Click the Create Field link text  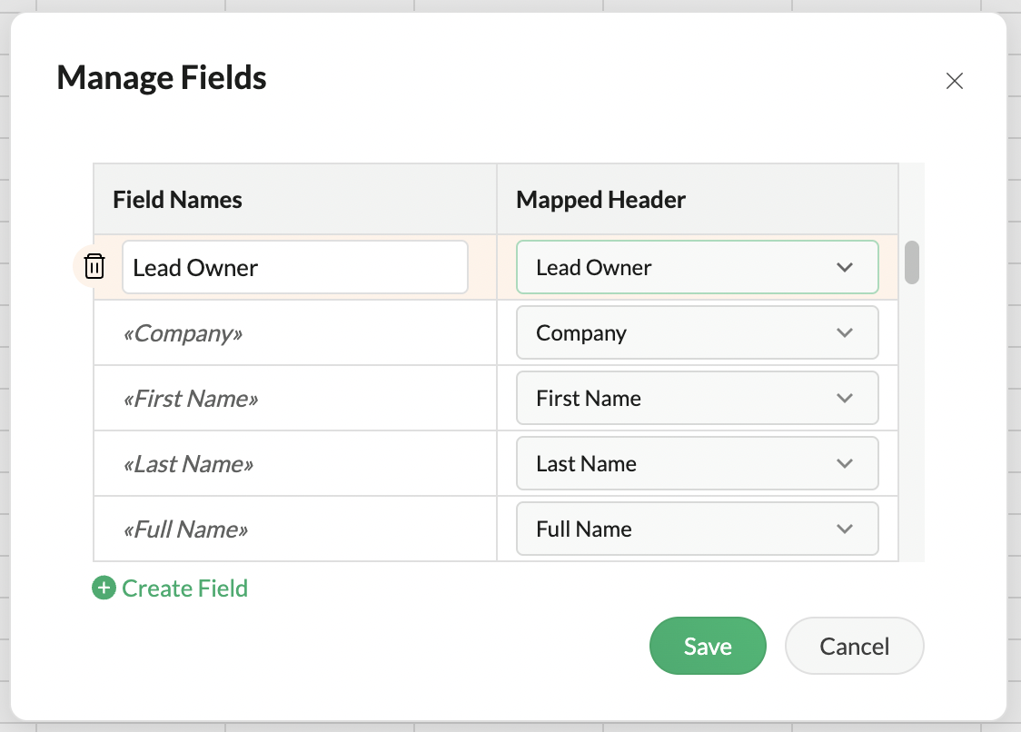[184, 589]
